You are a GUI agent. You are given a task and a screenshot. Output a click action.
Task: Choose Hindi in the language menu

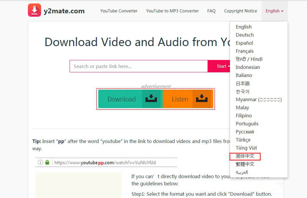pyautogui.click(x=249, y=59)
